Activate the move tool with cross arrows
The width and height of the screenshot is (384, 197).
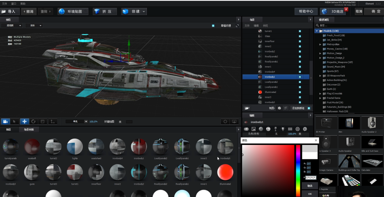tap(24, 121)
